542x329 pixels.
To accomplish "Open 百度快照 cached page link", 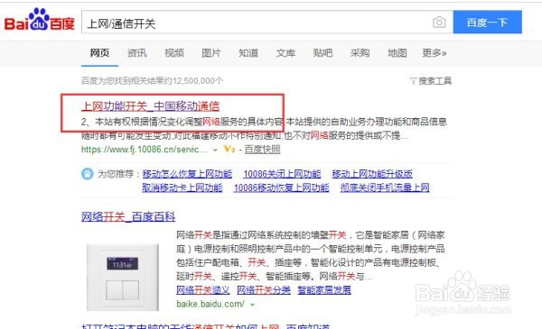I will [262, 150].
